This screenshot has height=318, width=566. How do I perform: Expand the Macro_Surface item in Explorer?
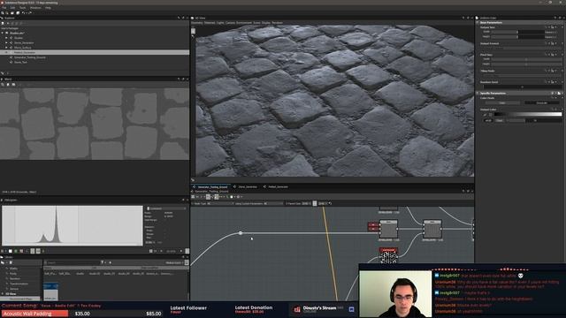coord(6,48)
